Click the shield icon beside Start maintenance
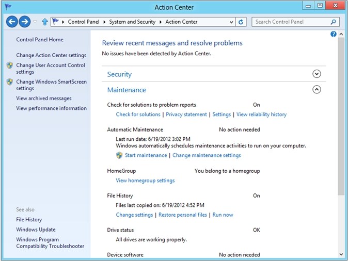The height and width of the screenshot is (261, 348). [x=119, y=155]
